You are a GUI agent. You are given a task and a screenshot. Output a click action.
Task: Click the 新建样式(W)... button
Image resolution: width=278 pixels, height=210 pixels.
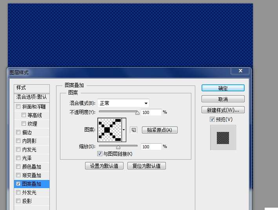point(223,110)
